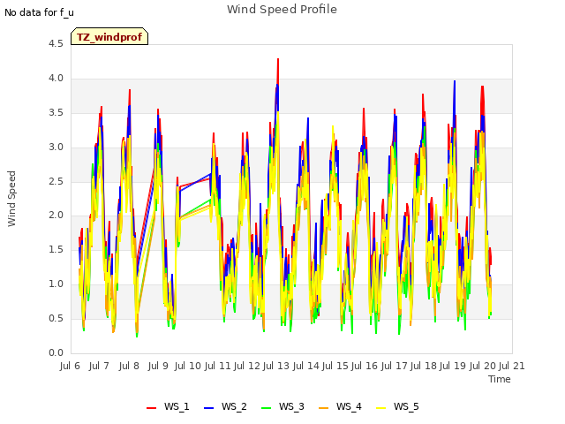
Task: Toggle the WS_1 legend entry
Action: coord(168,406)
